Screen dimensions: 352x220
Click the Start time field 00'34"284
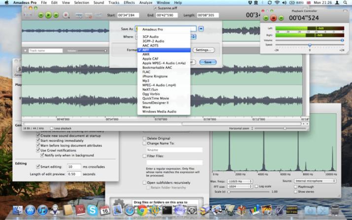[x=128, y=15]
